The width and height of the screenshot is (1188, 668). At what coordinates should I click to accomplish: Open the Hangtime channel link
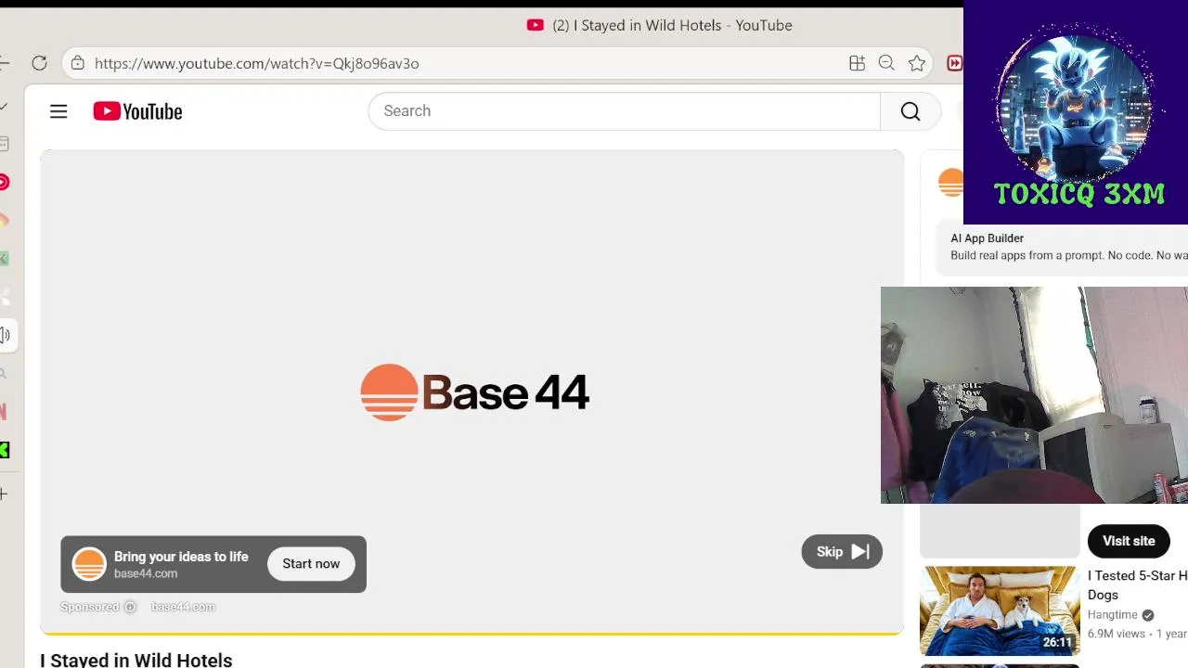click(1112, 615)
